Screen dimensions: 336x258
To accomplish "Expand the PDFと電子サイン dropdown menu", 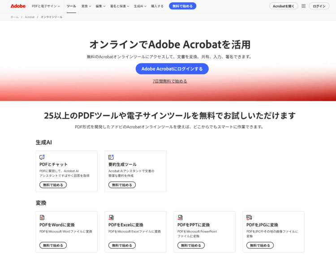I will pyautogui.click(x=47, y=6).
